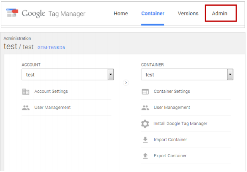Click the Account Settings building icon

pos(26,92)
